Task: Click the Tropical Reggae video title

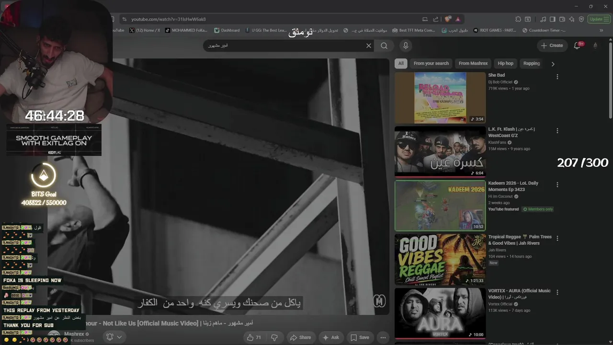Action: (x=520, y=240)
